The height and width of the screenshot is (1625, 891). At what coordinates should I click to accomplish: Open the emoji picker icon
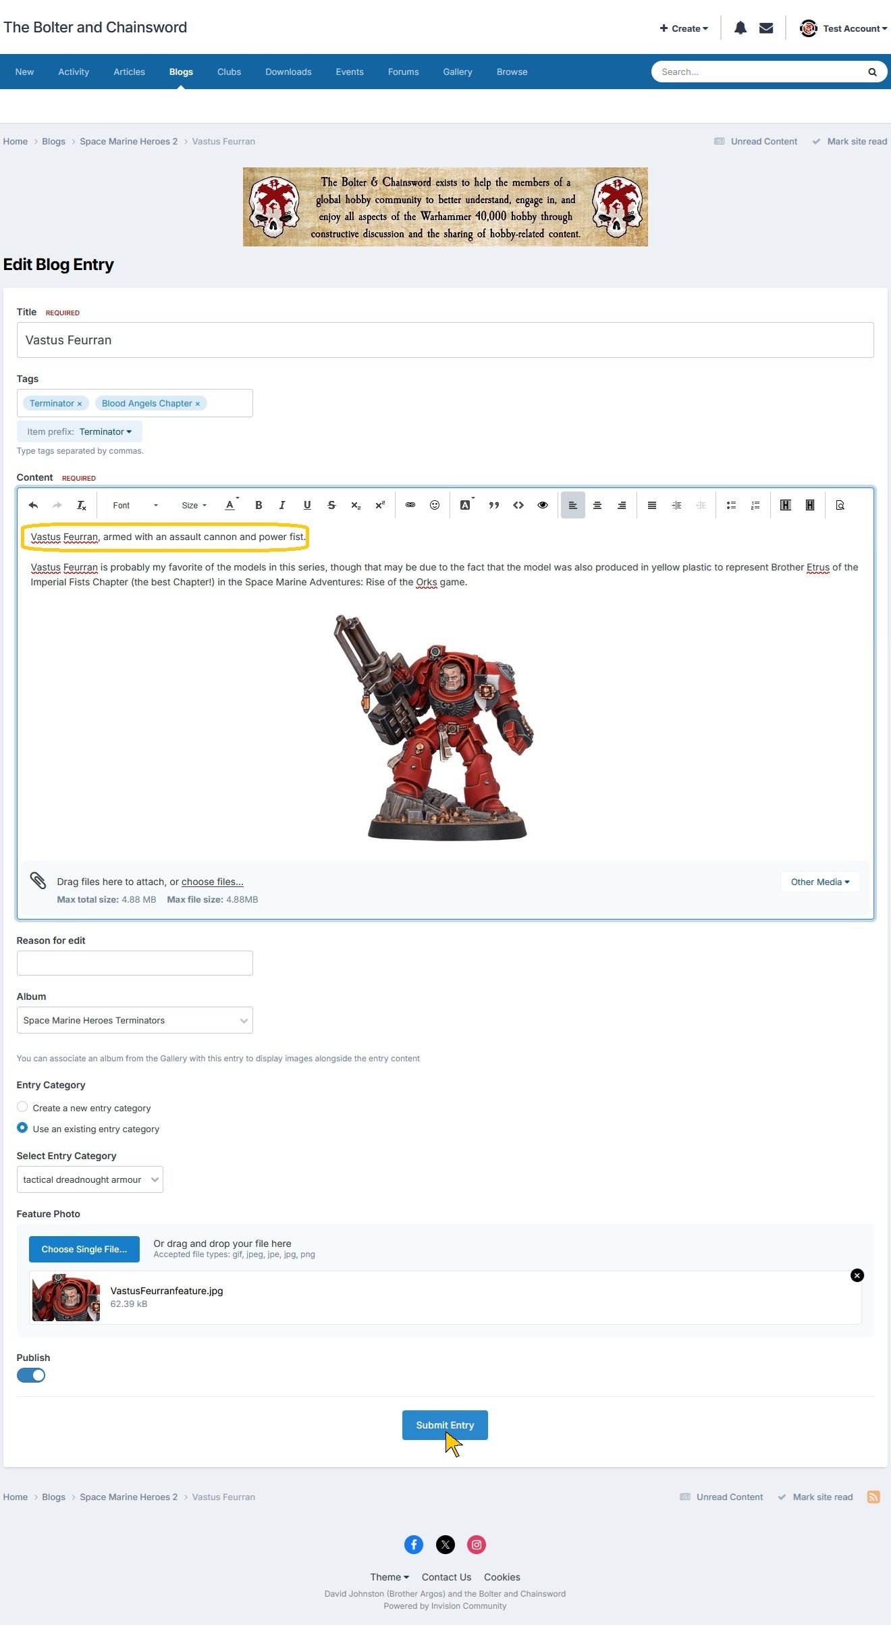(435, 505)
